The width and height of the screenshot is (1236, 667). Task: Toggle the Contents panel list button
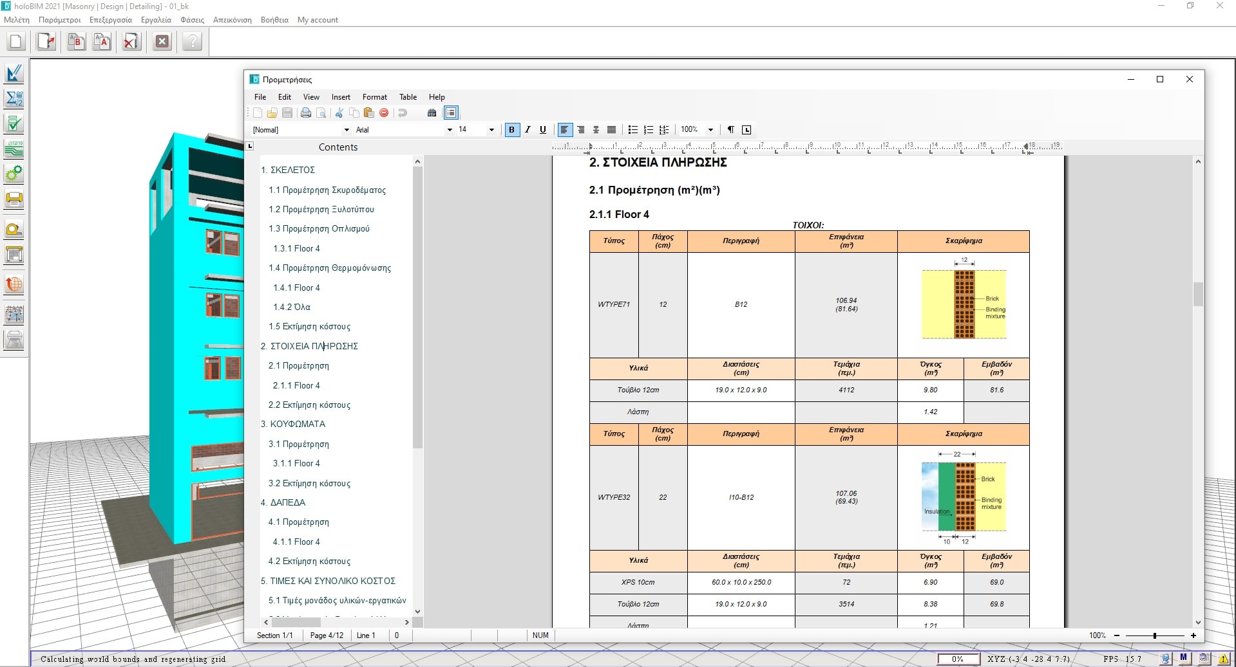(451, 113)
